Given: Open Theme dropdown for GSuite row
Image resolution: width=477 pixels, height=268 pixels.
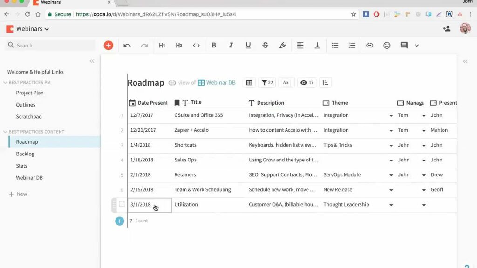Looking at the screenshot, I should pos(391,115).
